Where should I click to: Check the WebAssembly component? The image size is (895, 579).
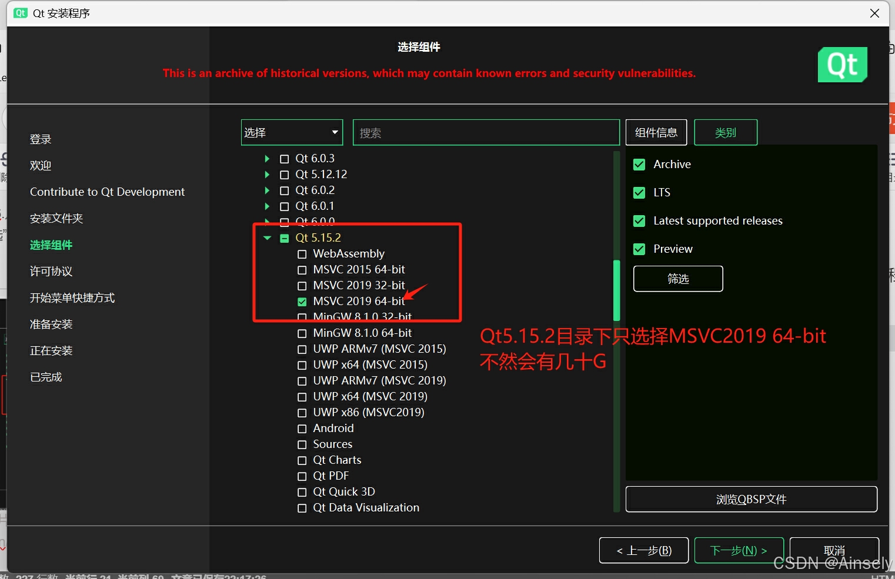click(x=302, y=254)
